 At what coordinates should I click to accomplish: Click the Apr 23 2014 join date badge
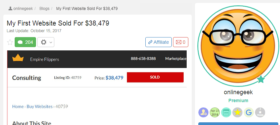[215, 112]
